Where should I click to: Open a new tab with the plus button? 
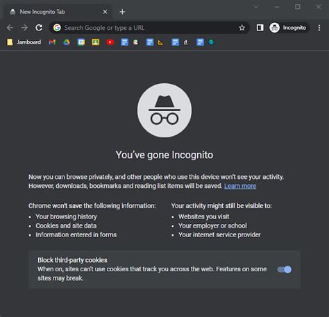[122, 12]
